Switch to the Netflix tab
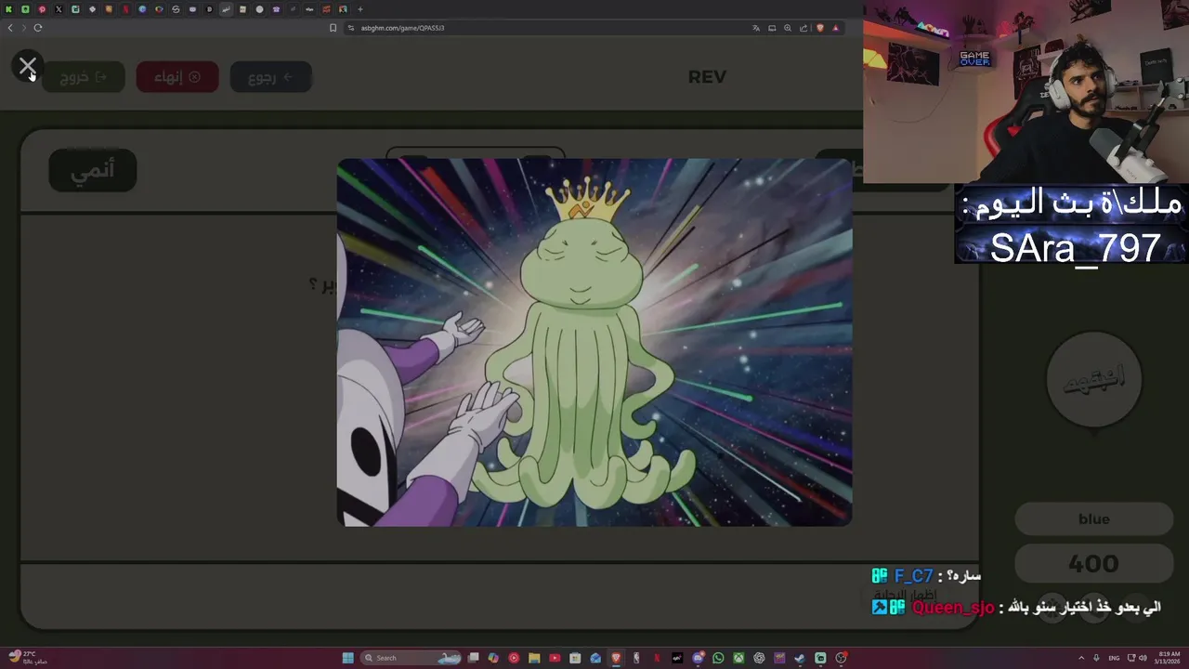The image size is (1189, 669). (x=125, y=9)
